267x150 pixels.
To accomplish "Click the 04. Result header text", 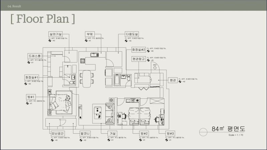I will tap(14, 6).
